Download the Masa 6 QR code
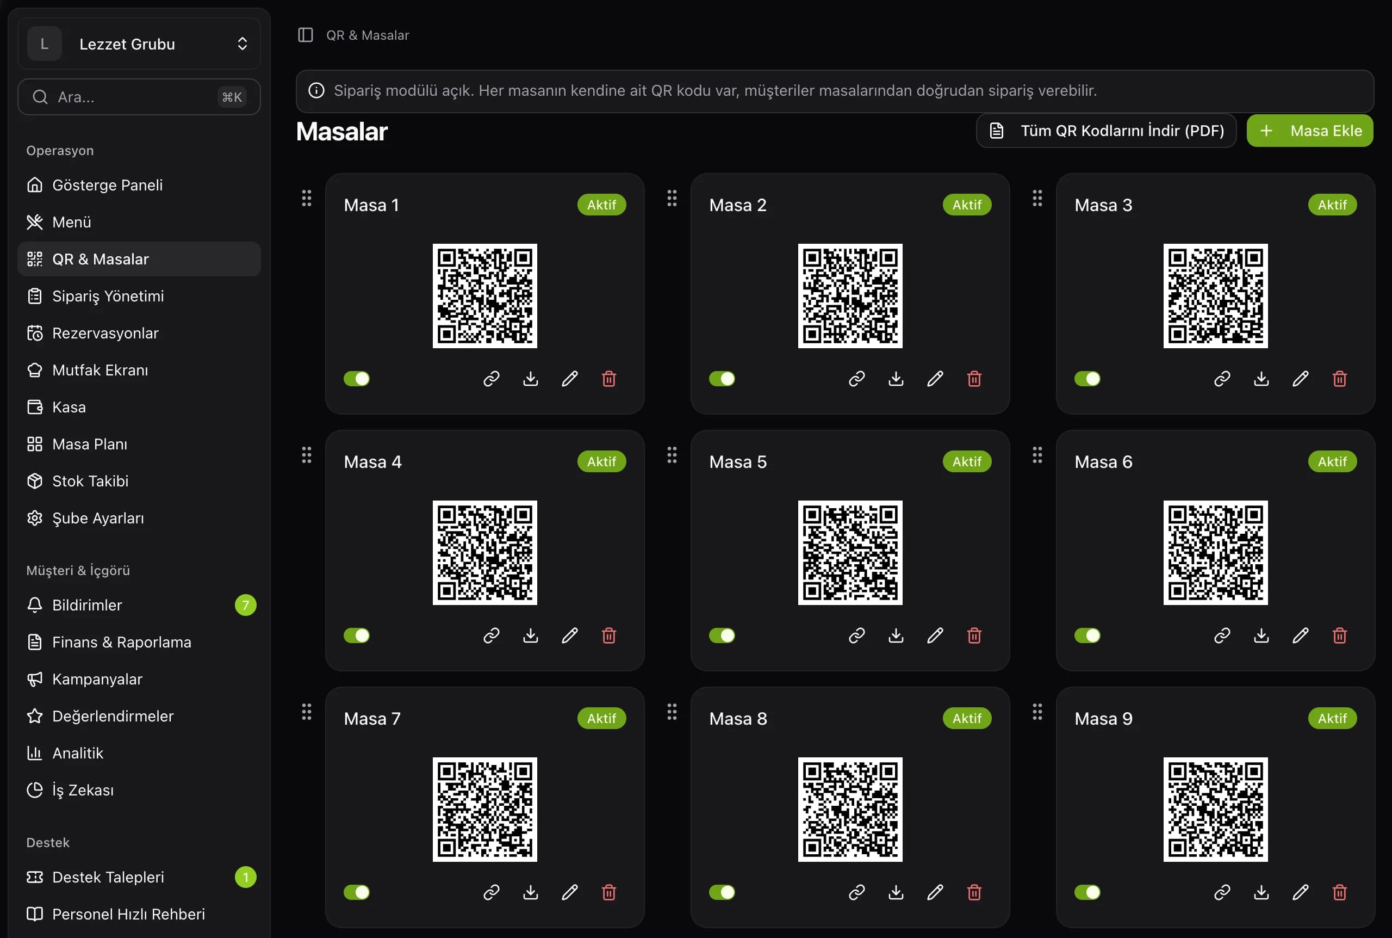The height and width of the screenshot is (938, 1392). [1261, 635]
